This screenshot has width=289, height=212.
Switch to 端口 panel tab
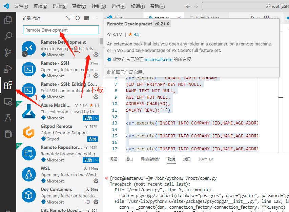pos(187,159)
